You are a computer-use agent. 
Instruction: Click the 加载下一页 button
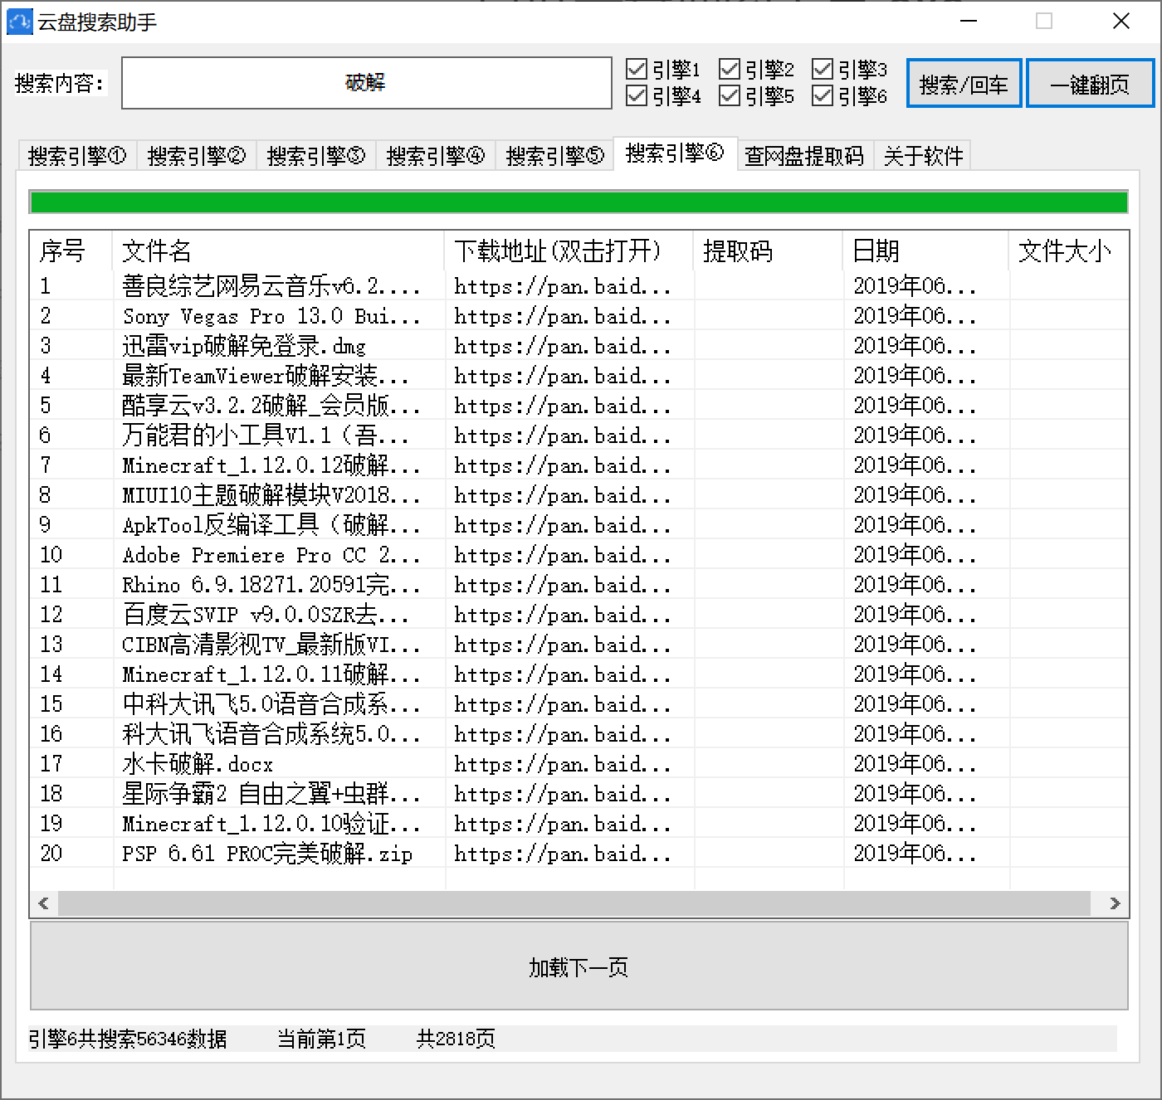click(579, 967)
